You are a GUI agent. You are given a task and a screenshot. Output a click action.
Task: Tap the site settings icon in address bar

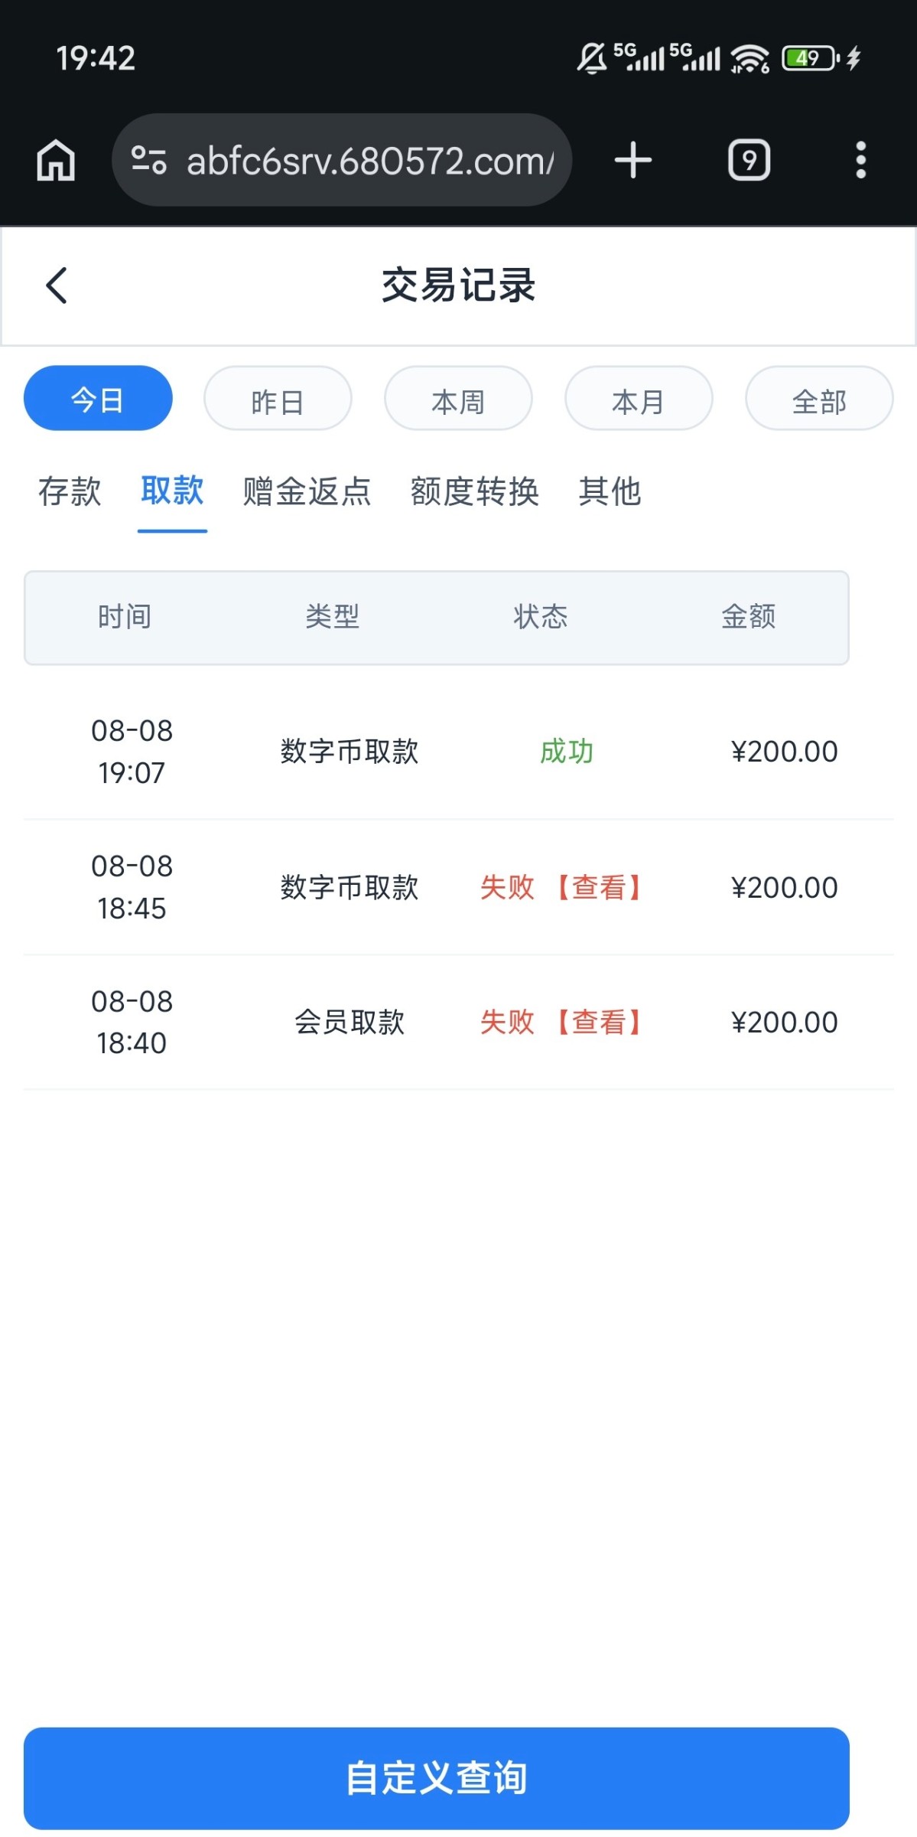[148, 161]
